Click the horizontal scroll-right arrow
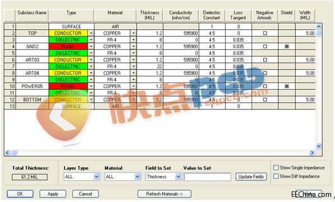 click(x=312, y=153)
